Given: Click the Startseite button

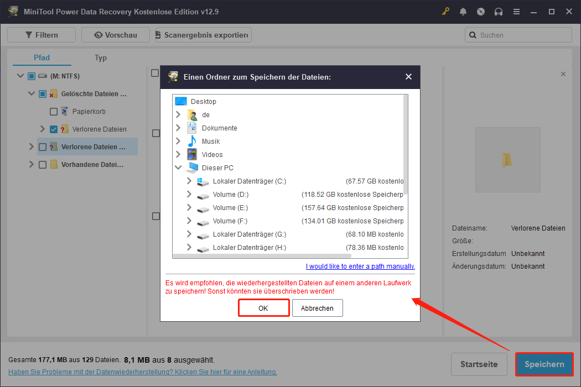Looking at the screenshot, I should click(x=479, y=364).
